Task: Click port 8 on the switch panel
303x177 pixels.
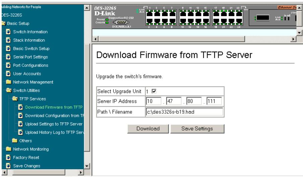Action: click(x=172, y=22)
